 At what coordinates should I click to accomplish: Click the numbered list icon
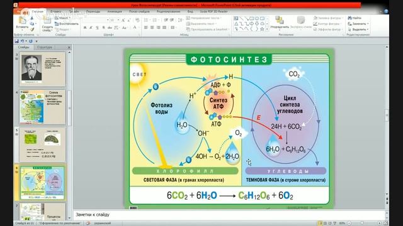click(x=155, y=20)
